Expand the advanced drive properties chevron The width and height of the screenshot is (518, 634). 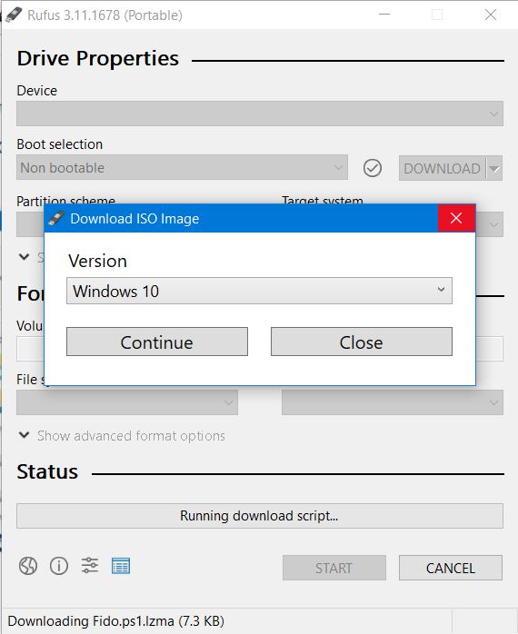25,257
